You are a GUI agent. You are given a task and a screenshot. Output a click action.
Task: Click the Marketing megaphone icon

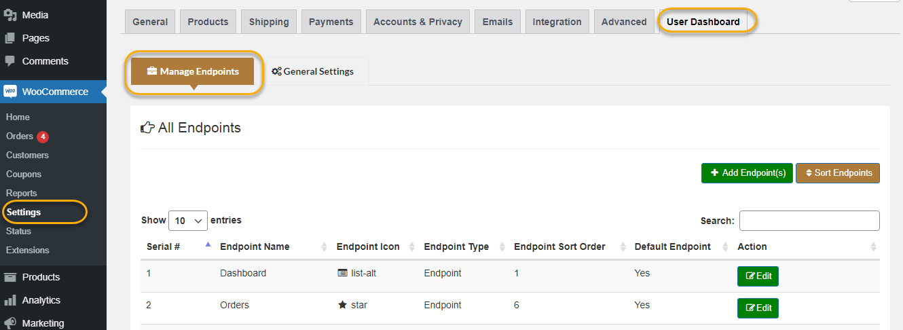10,323
